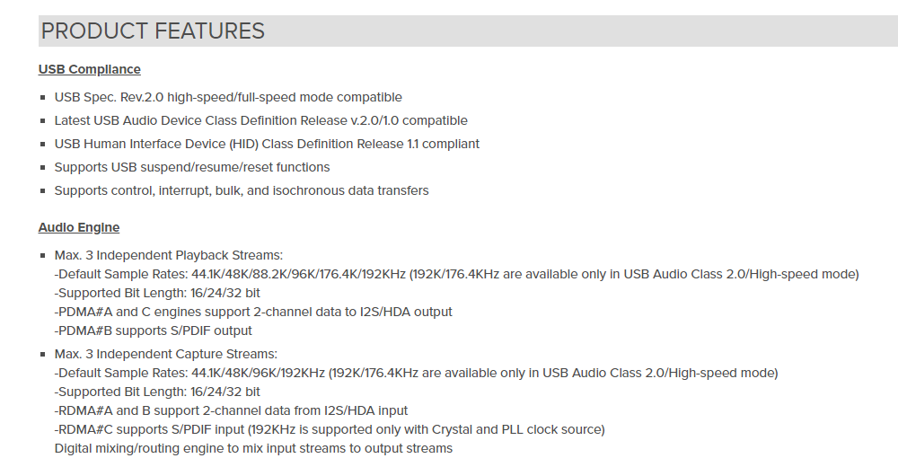Click the USB Audio Device Class Definition line
The width and height of the screenshot is (898, 467).
coord(260,121)
